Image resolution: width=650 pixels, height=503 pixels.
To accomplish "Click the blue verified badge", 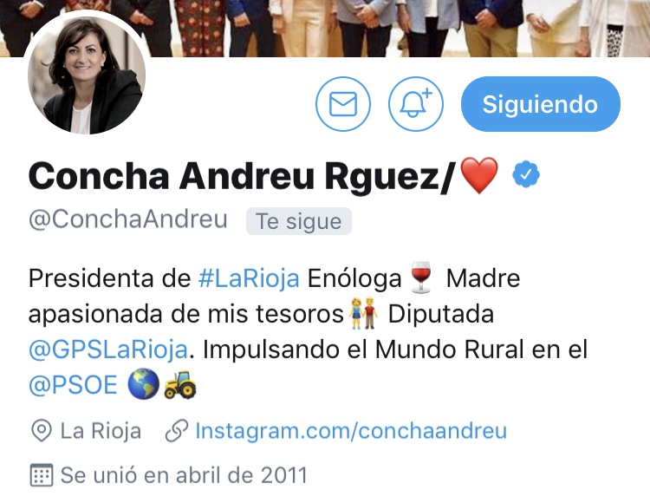I will point(526,174).
